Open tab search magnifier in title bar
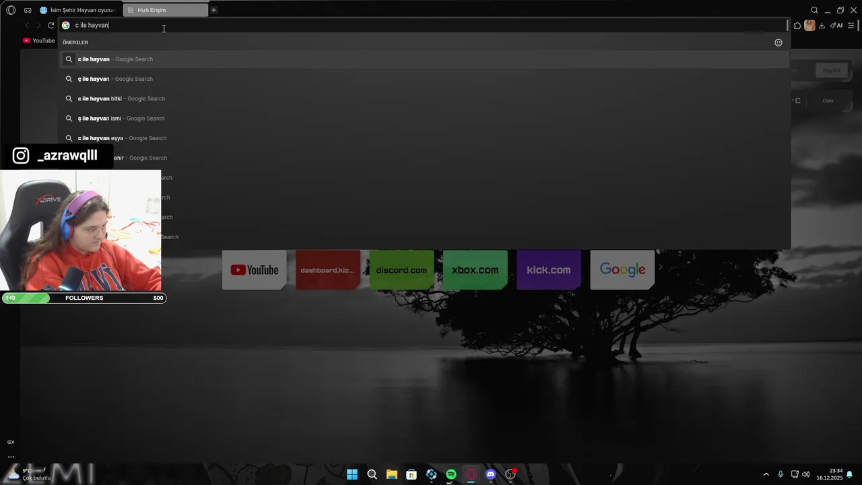Viewport: 862px width, 485px height. point(814,10)
